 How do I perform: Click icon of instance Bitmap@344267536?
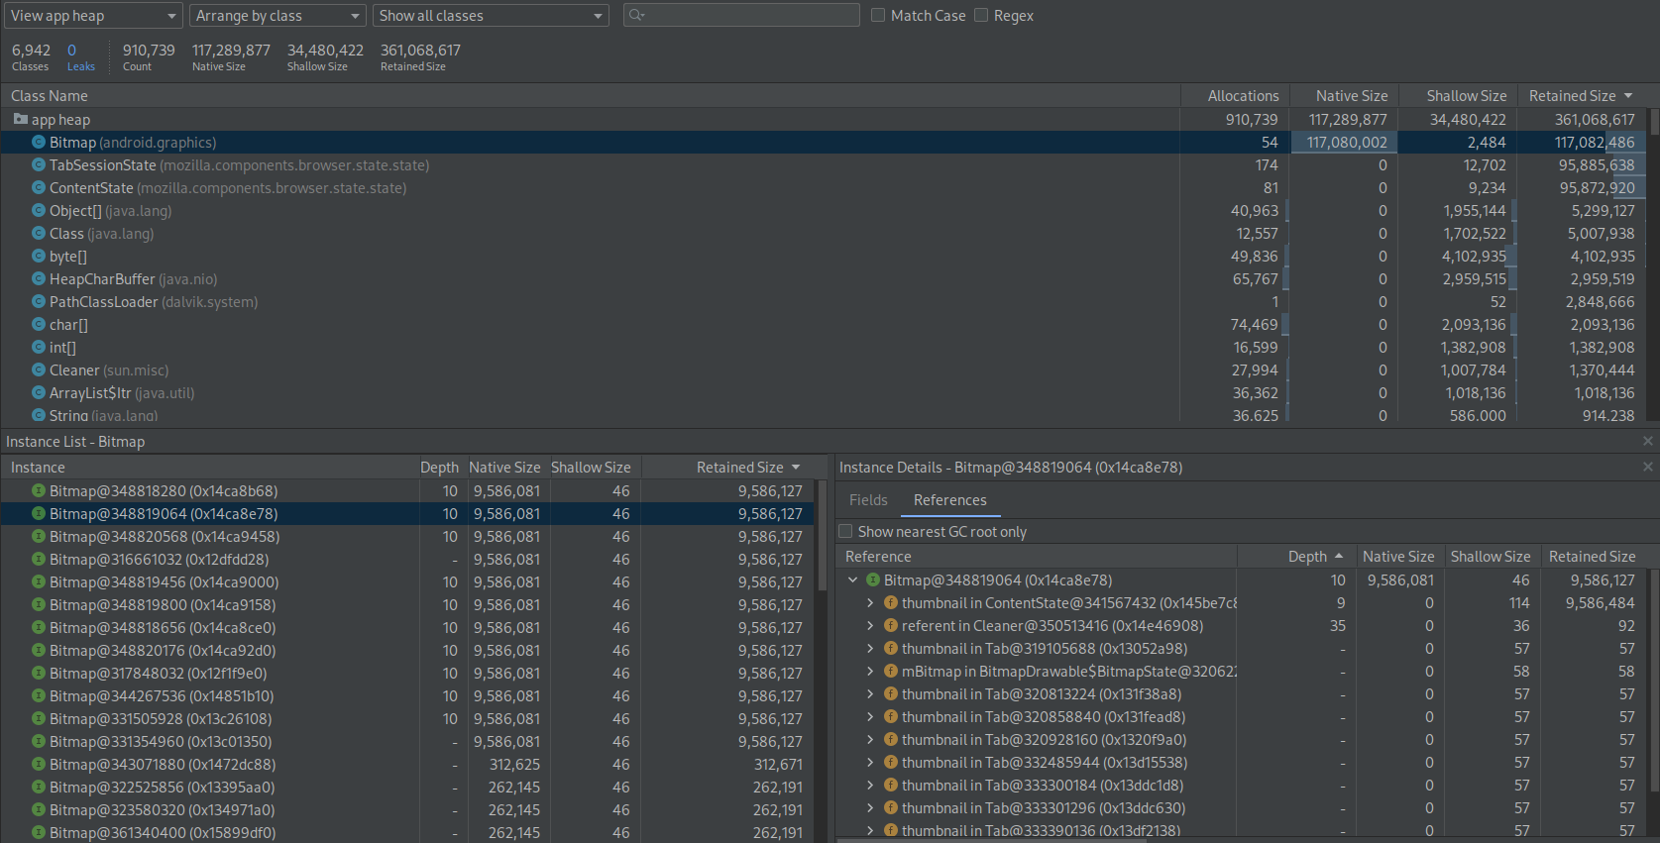click(x=39, y=695)
